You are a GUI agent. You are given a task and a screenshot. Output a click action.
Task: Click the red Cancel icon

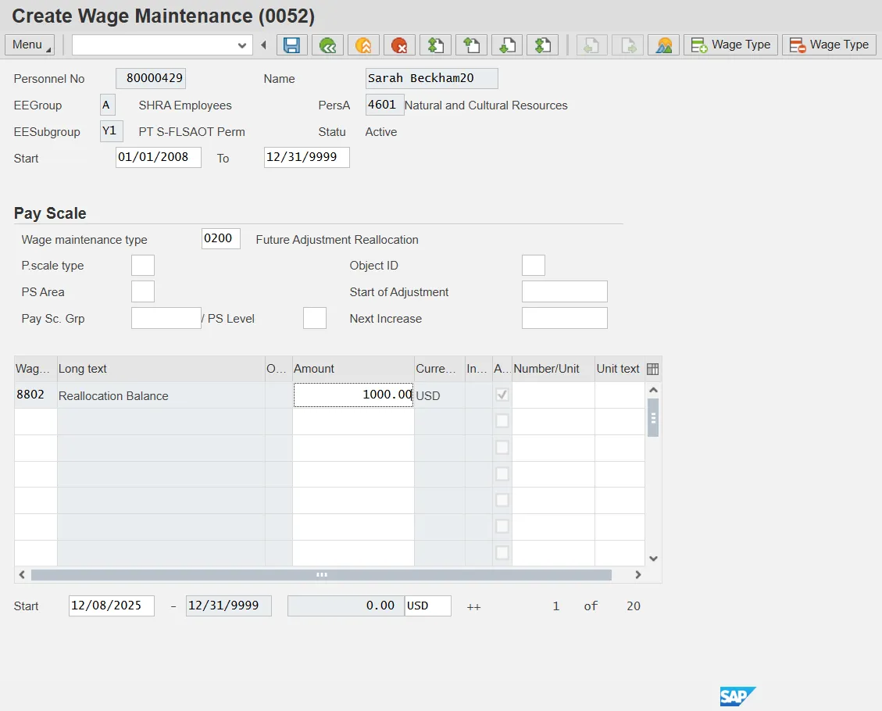[399, 45]
